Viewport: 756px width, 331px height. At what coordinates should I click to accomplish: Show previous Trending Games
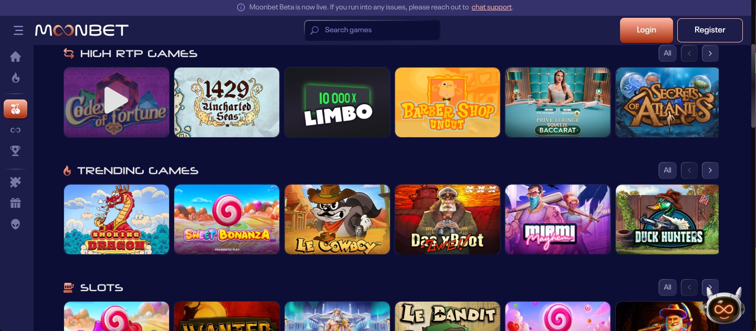(x=689, y=170)
